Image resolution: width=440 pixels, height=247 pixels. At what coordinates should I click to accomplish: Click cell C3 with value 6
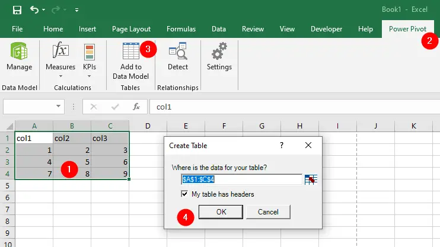click(110, 162)
